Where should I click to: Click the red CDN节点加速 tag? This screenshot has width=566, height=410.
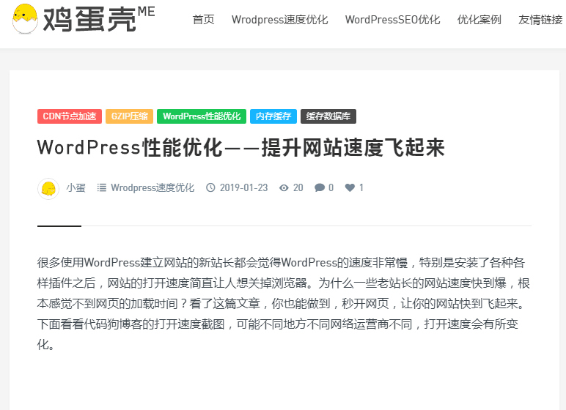point(70,116)
